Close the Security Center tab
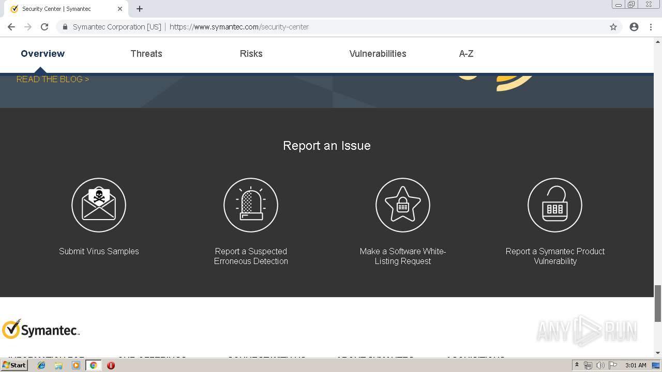Image resolution: width=662 pixels, height=372 pixels. (x=120, y=9)
